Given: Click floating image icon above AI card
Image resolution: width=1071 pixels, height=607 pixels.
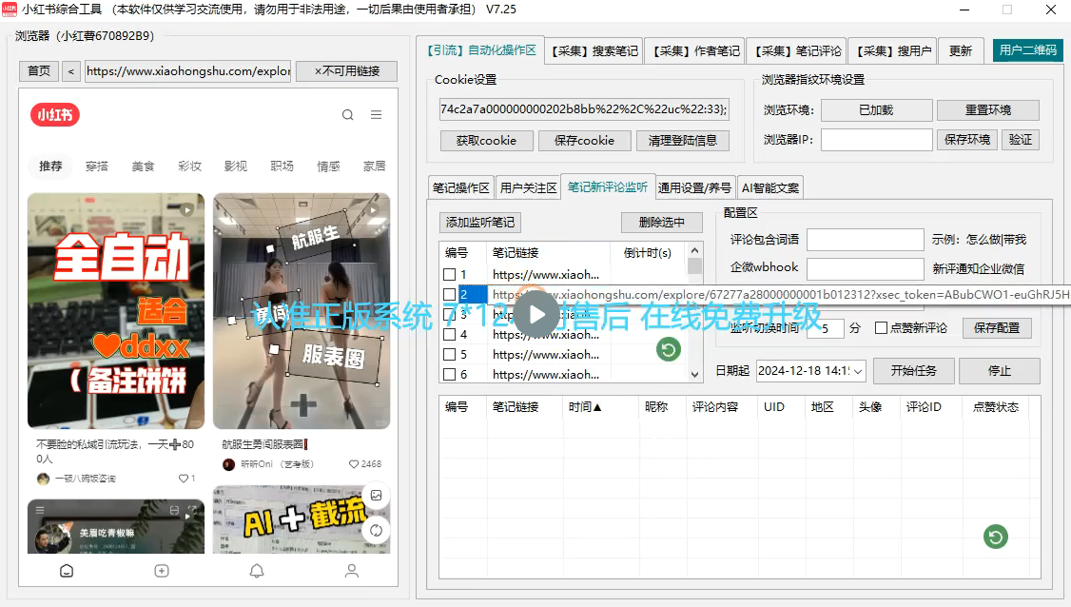Looking at the screenshot, I should click(x=376, y=495).
